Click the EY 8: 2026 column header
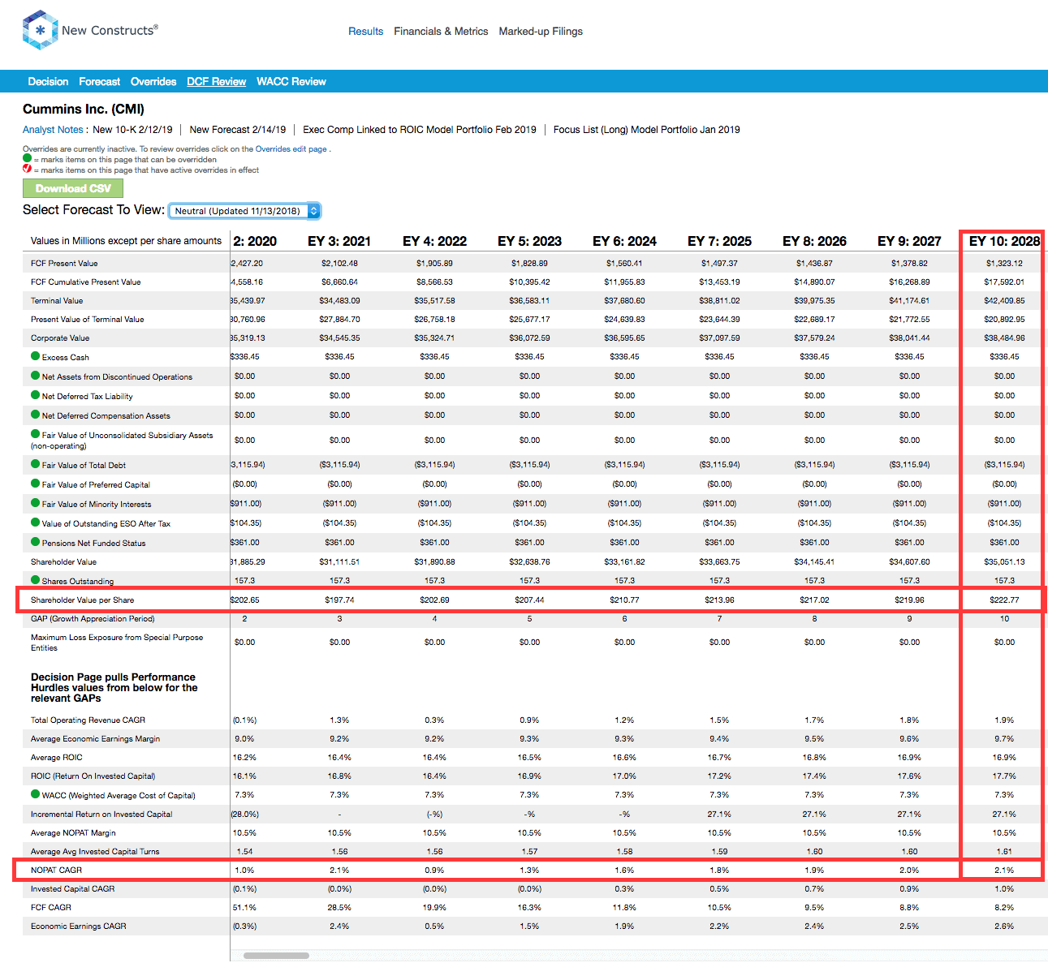 [x=814, y=241]
